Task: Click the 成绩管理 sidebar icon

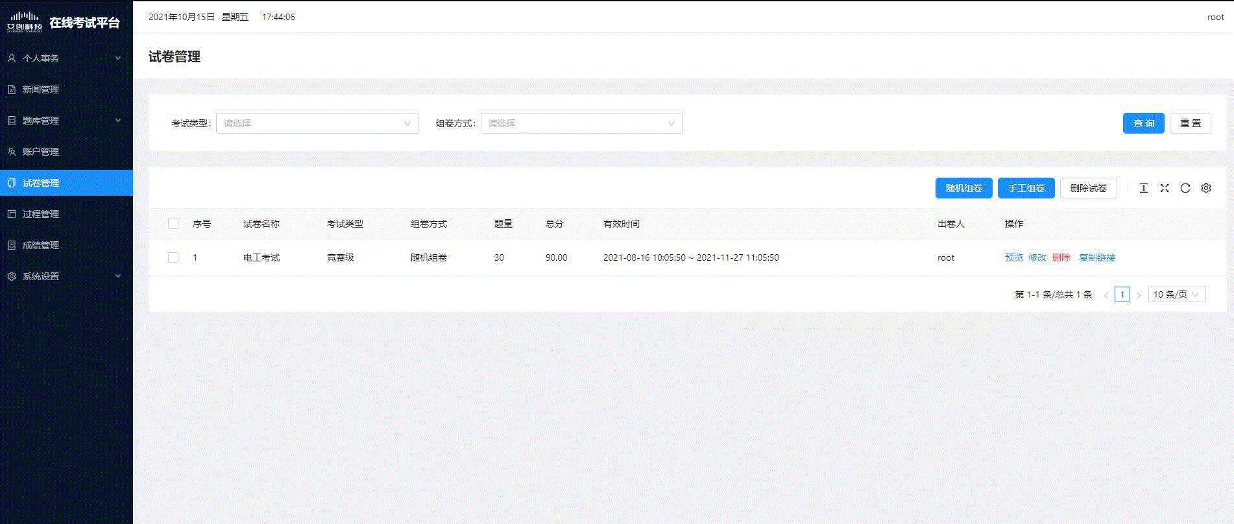Action: (x=12, y=245)
